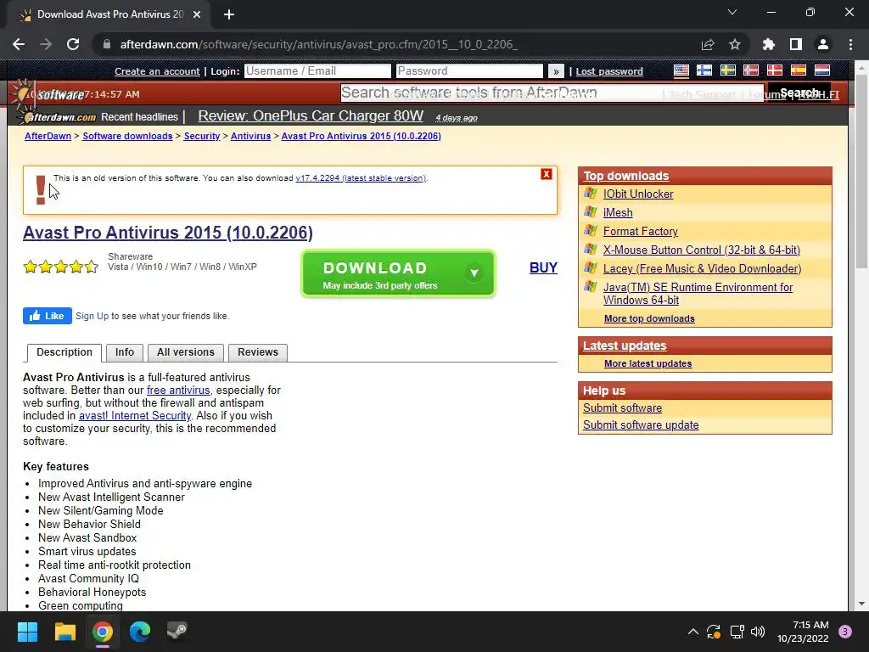Switch site language to Finnish flag
869x652 pixels.
[x=704, y=70]
